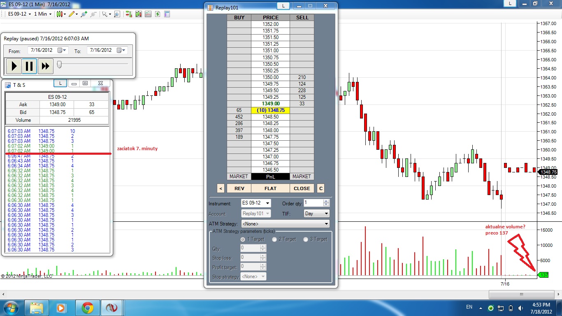Open Windows Explorer from the taskbar
Screen dimensions: 562x316
37,308
